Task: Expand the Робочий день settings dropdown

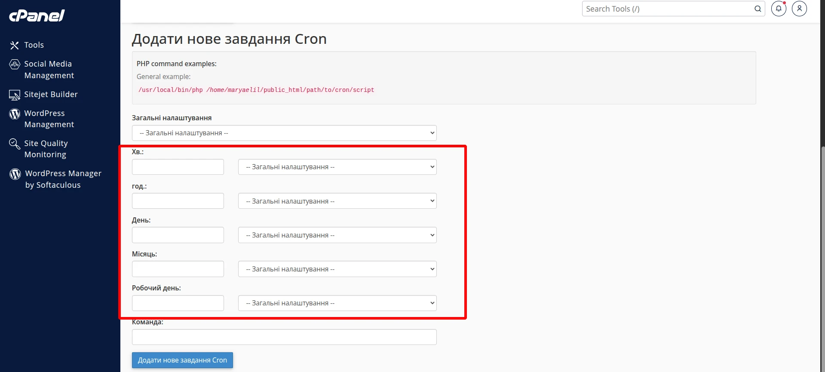Action: pos(337,303)
